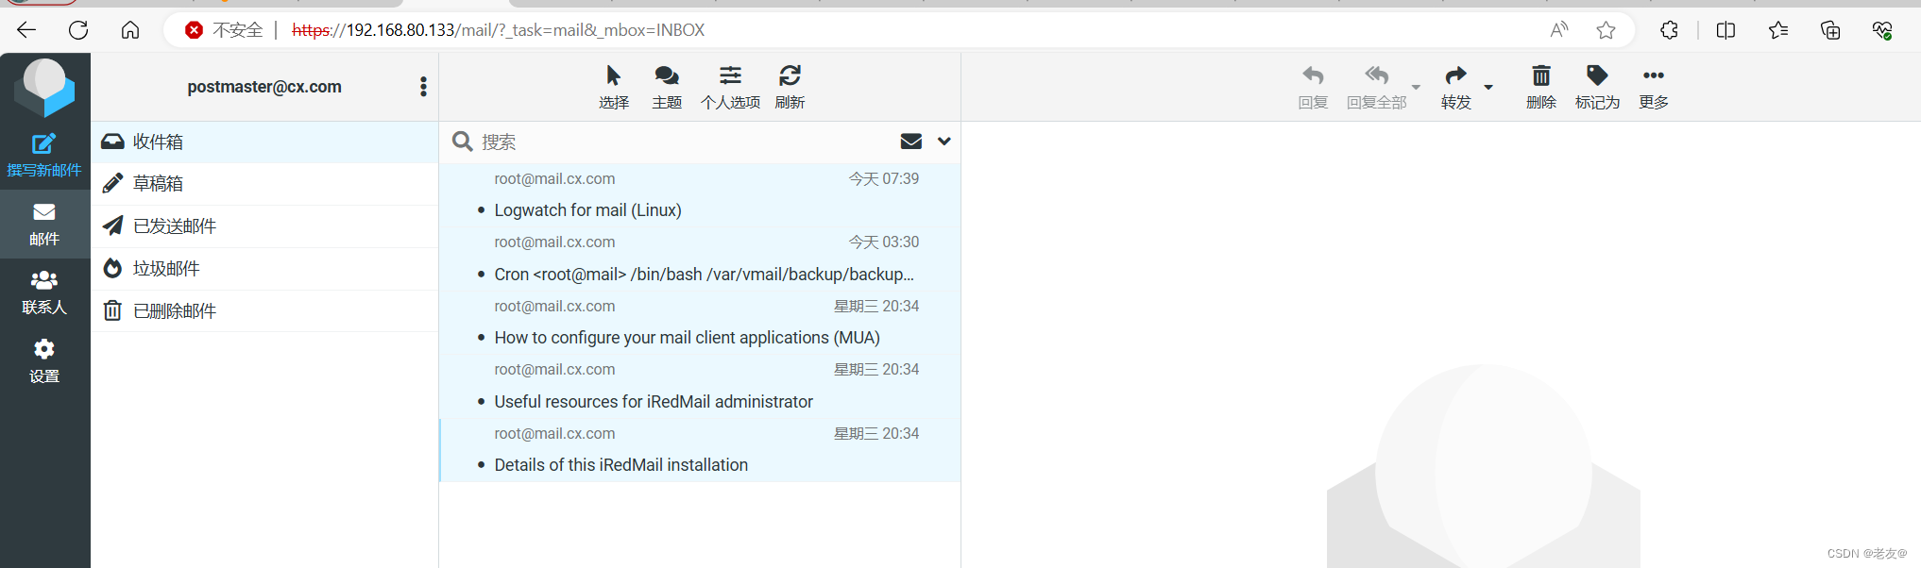Open browser extensions puzzle icon
The width and height of the screenshot is (1921, 568).
tap(1669, 30)
